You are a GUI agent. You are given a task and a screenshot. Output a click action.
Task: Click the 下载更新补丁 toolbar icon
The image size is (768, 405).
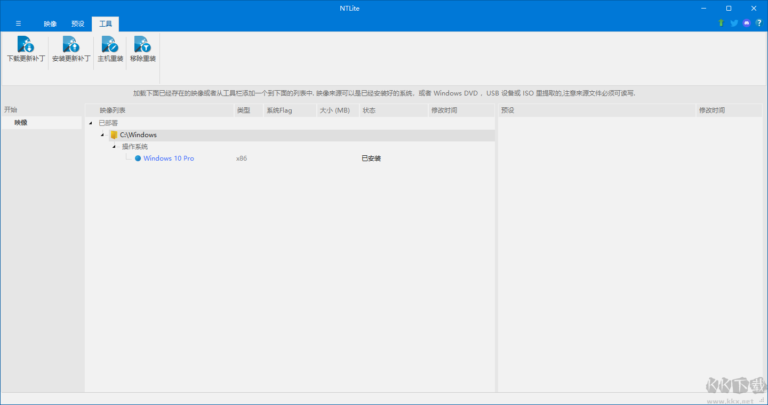click(26, 44)
